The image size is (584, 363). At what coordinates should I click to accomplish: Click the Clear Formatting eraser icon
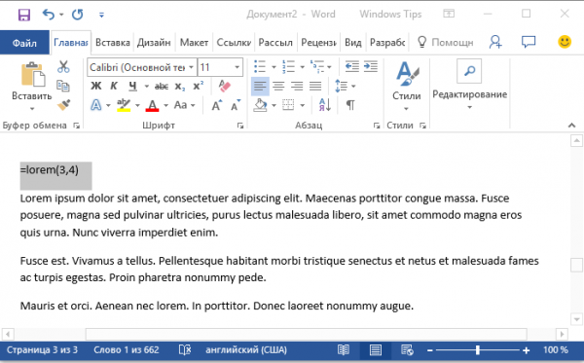[x=224, y=86]
